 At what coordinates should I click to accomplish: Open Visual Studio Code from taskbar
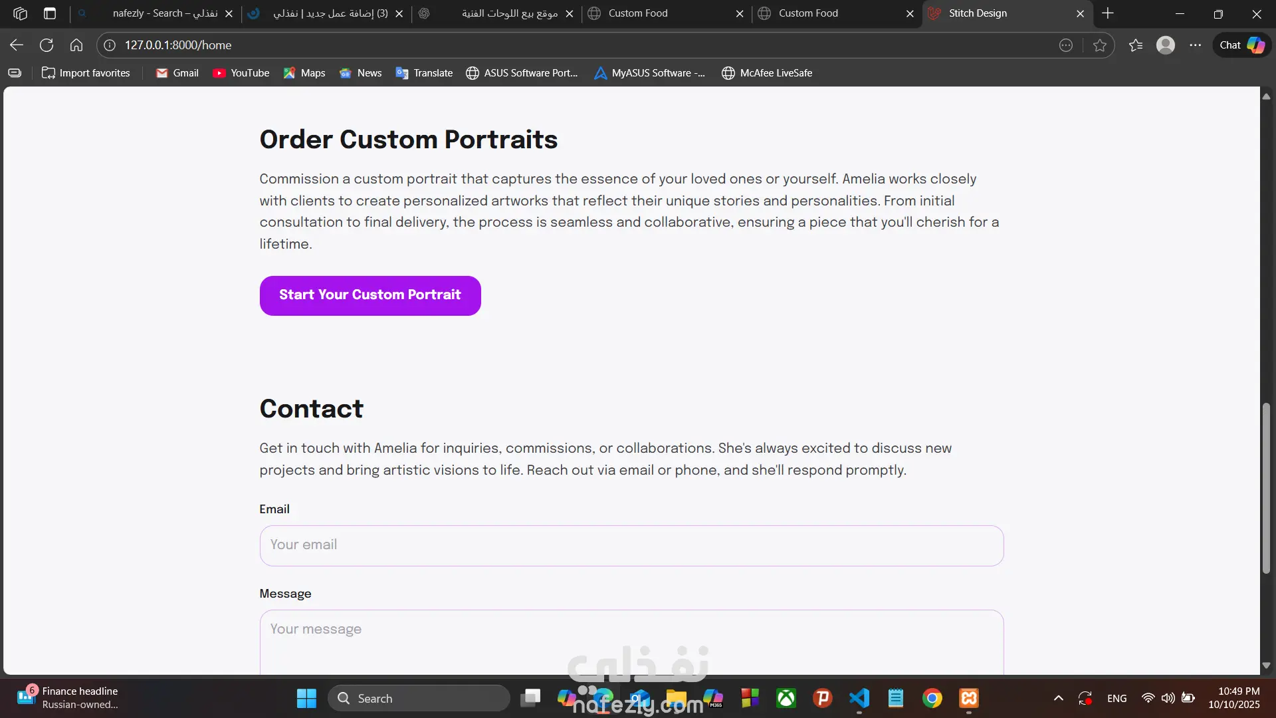pyautogui.click(x=859, y=698)
